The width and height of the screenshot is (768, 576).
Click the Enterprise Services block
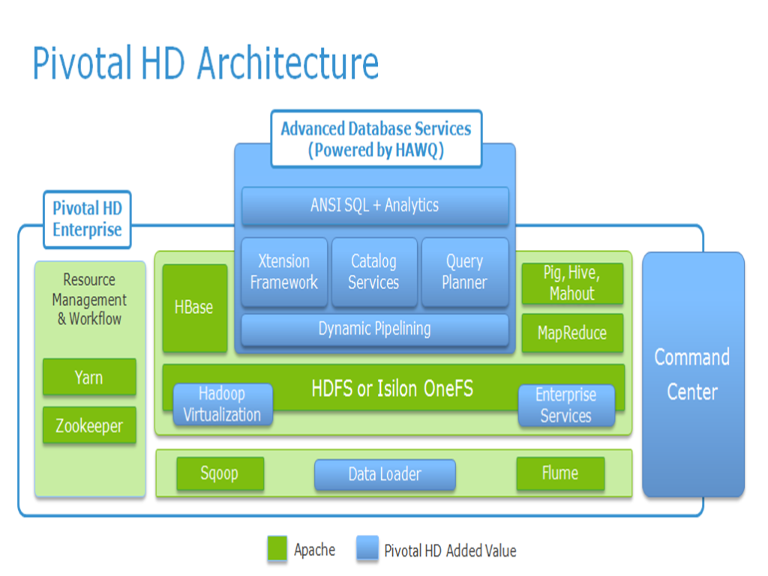[566, 405]
